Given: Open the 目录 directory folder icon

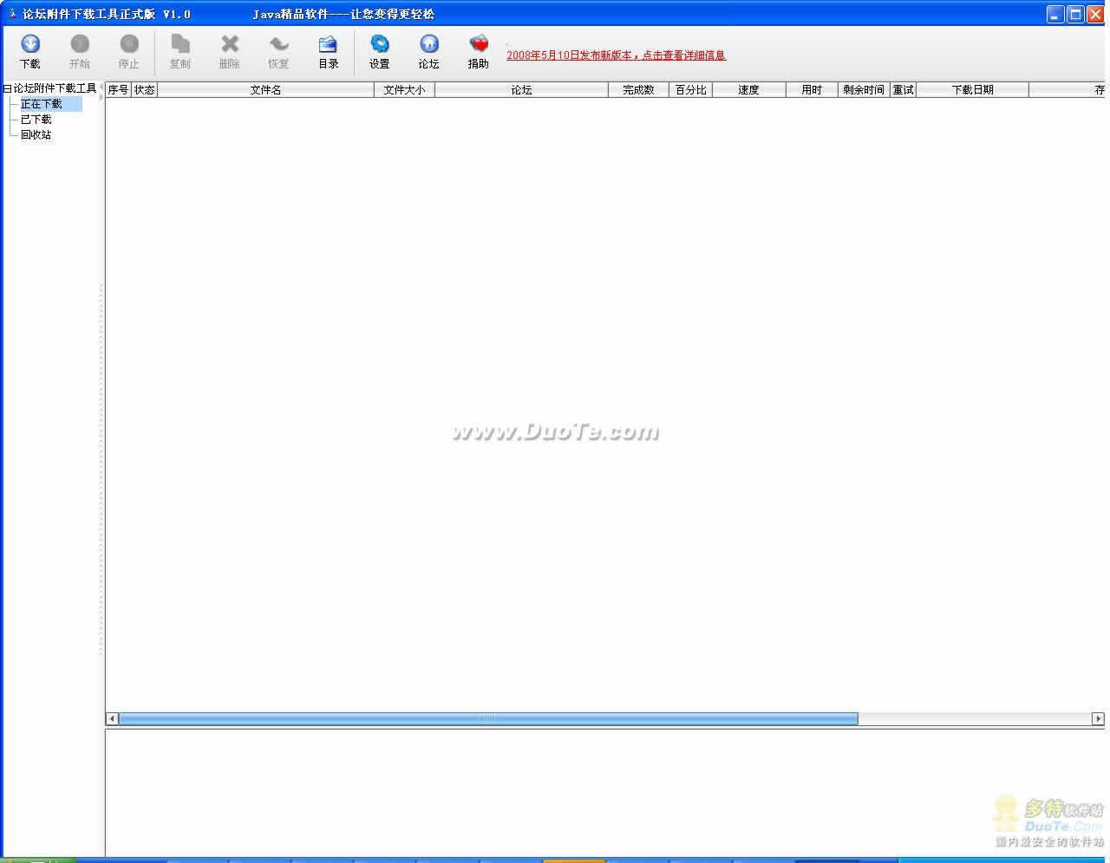Looking at the screenshot, I should click(328, 45).
